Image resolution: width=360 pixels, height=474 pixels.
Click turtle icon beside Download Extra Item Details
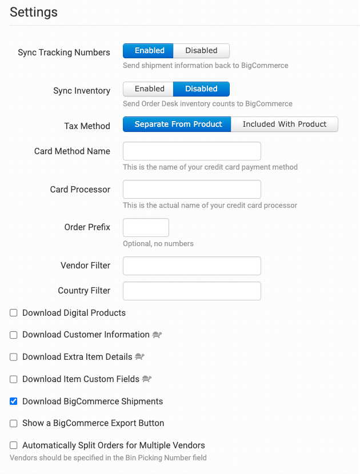tap(139, 357)
